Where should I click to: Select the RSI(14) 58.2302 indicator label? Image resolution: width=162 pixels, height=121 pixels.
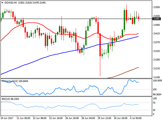pyautogui.click(x=10, y=99)
